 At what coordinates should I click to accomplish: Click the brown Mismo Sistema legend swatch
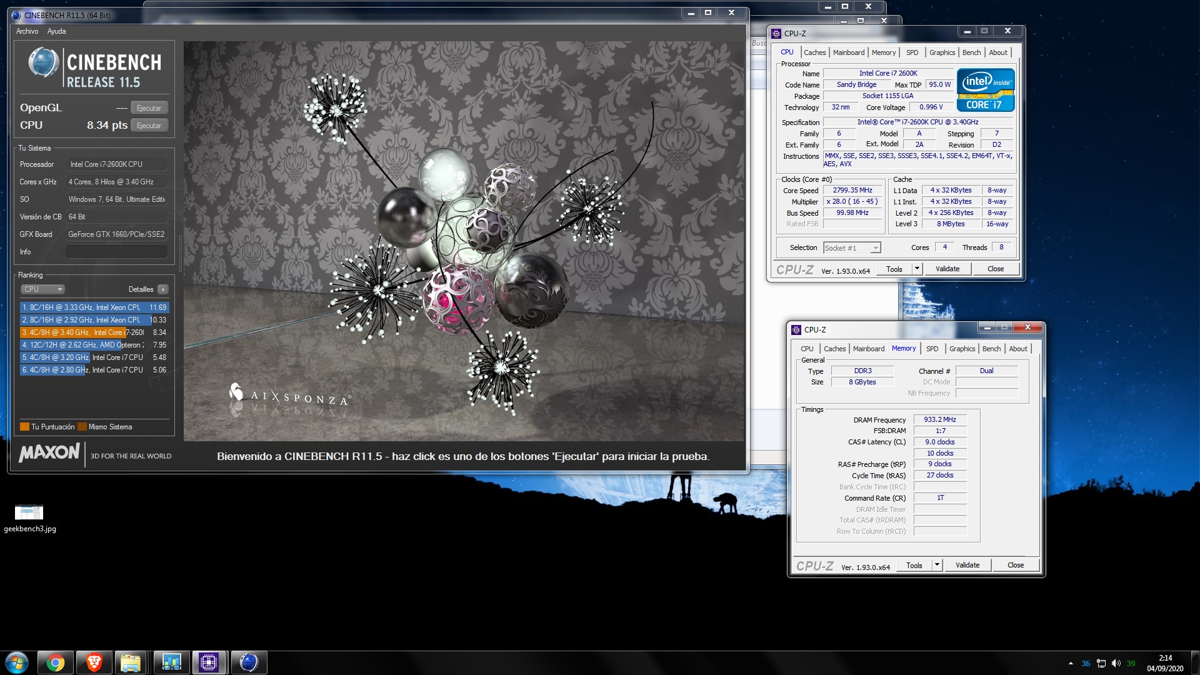pos(82,427)
